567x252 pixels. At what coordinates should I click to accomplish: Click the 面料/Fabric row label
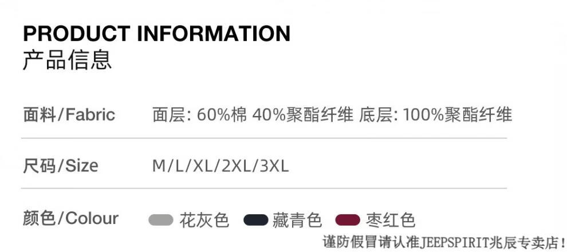[x=69, y=115]
